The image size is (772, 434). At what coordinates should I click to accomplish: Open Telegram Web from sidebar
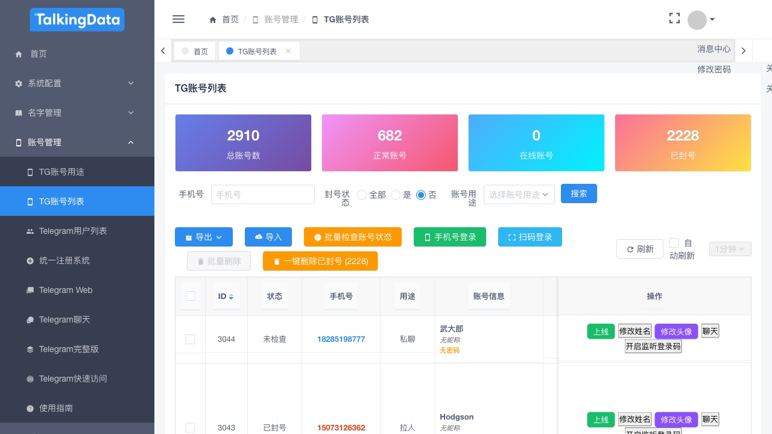[x=66, y=290]
